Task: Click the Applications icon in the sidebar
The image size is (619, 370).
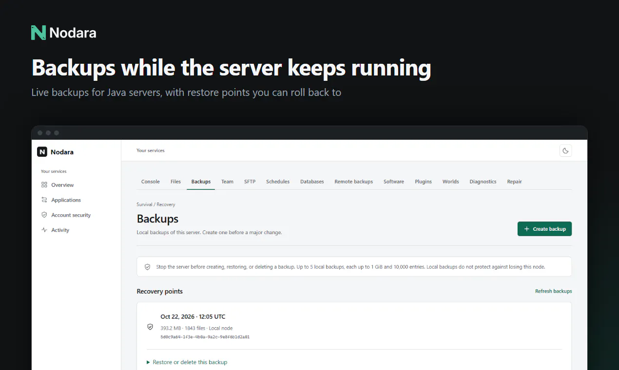Action: click(44, 200)
